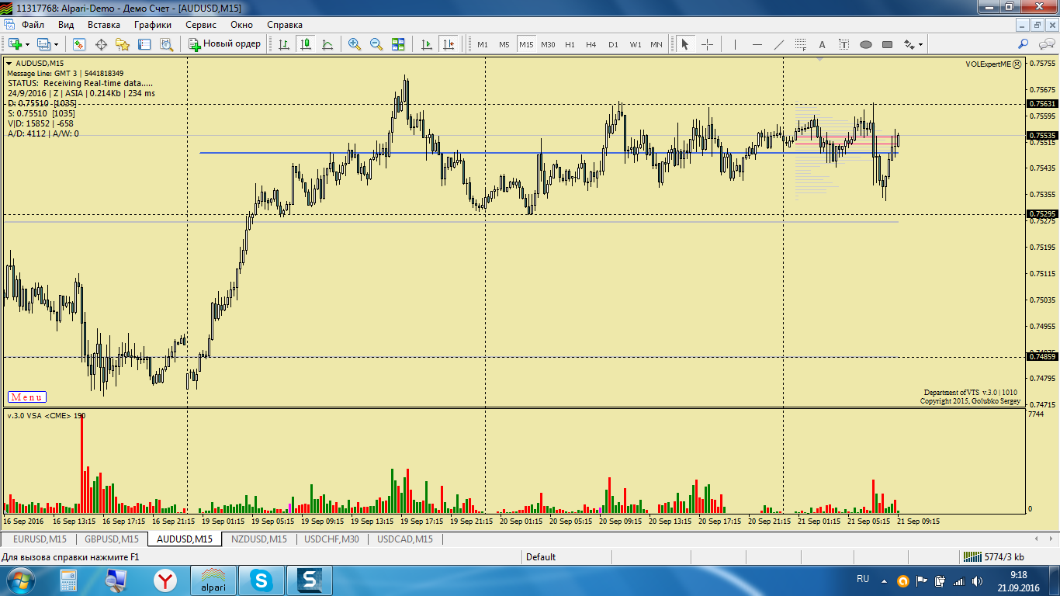This screenshot has height=596, width=1060.
Task: Switch to EURUSD,M15 chart tab
Action: pyautogui.click(x=40, y=539)
